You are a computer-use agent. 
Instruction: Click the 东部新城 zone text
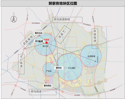[91, 56]
